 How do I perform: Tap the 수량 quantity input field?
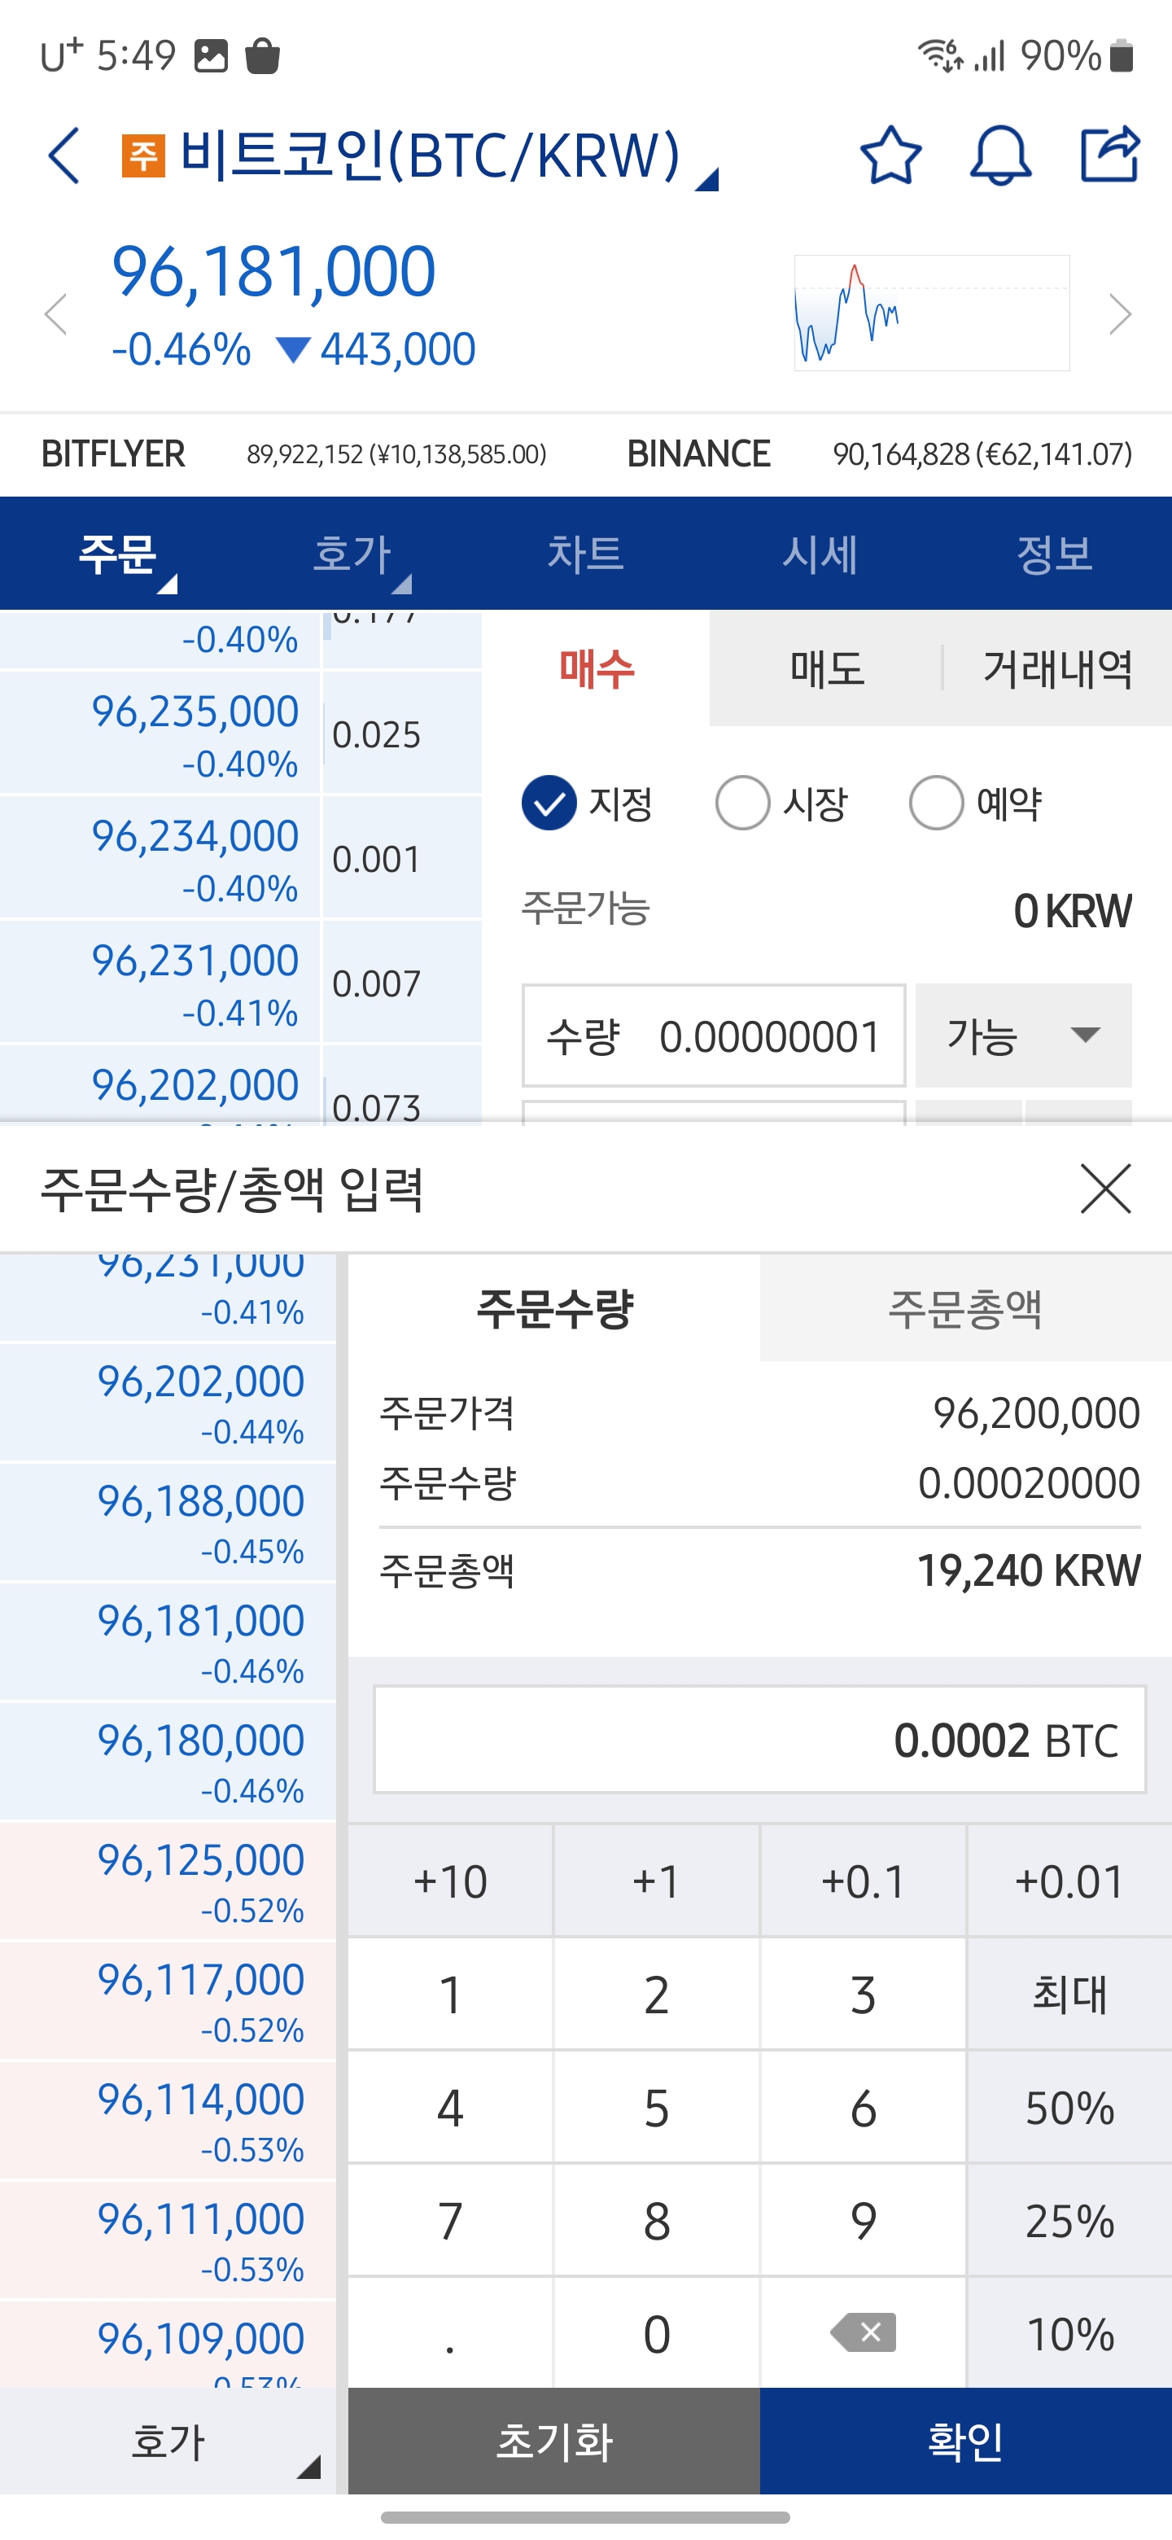tap(714, 1036)
